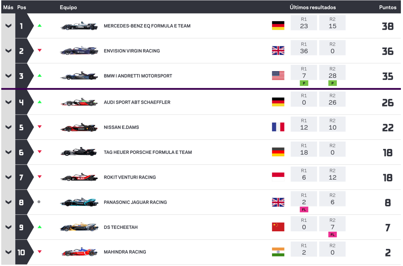Expand the Mercedes-Benz EQ row details
Viewport: 403px width, 266px height.
pos(8,26)
